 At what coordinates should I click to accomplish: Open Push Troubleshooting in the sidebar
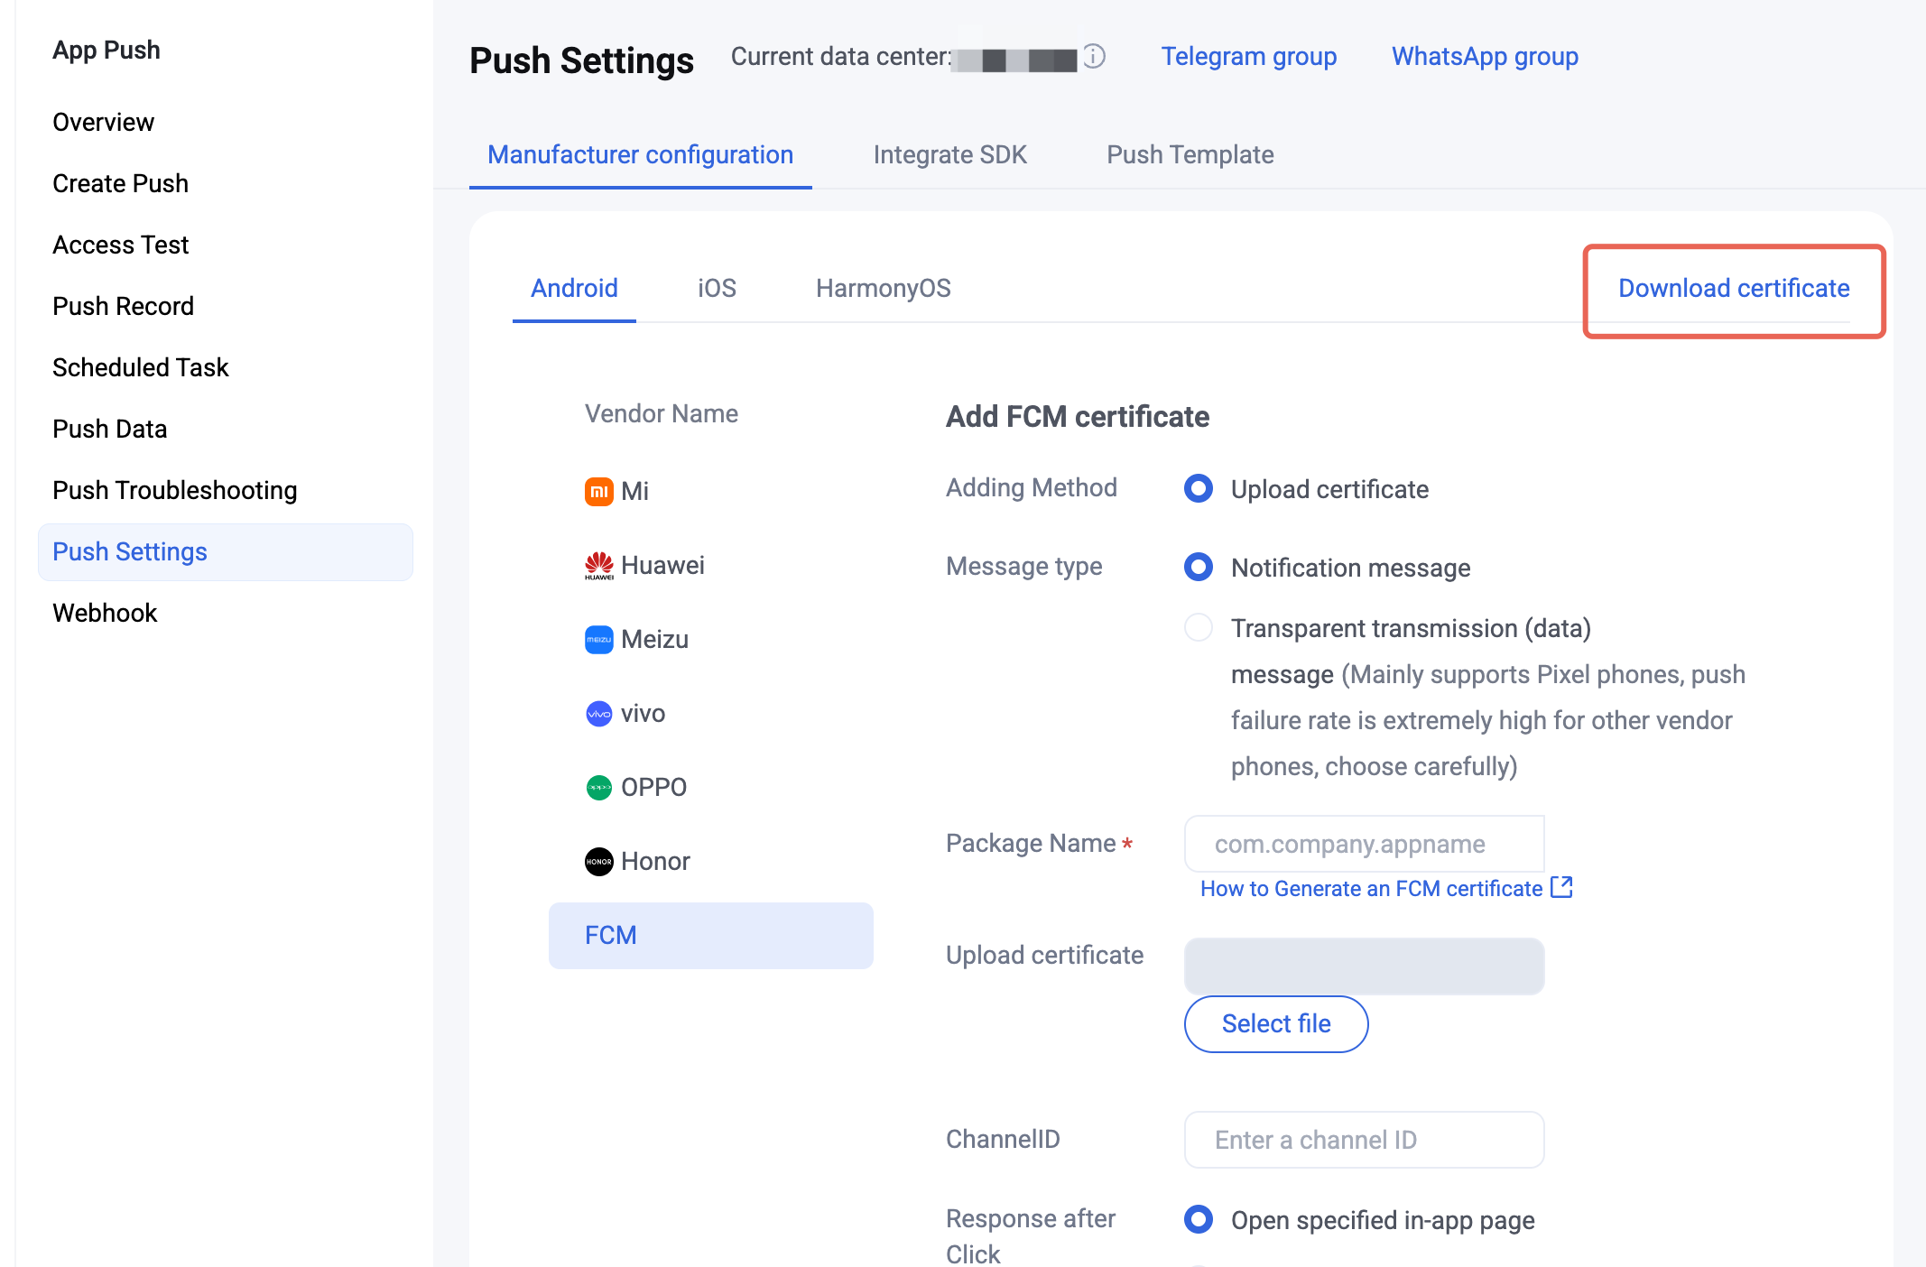(x=175, y=490)
